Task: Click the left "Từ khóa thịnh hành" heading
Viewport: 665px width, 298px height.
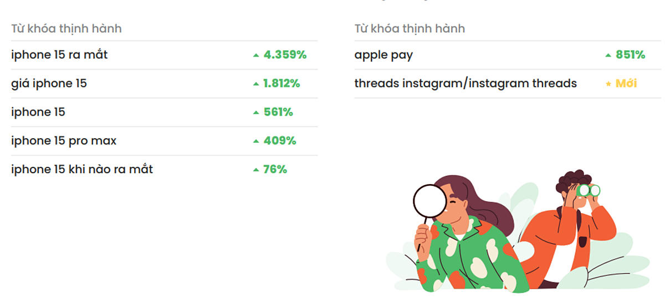Action: pyautogui.click(x=66, y=29)
